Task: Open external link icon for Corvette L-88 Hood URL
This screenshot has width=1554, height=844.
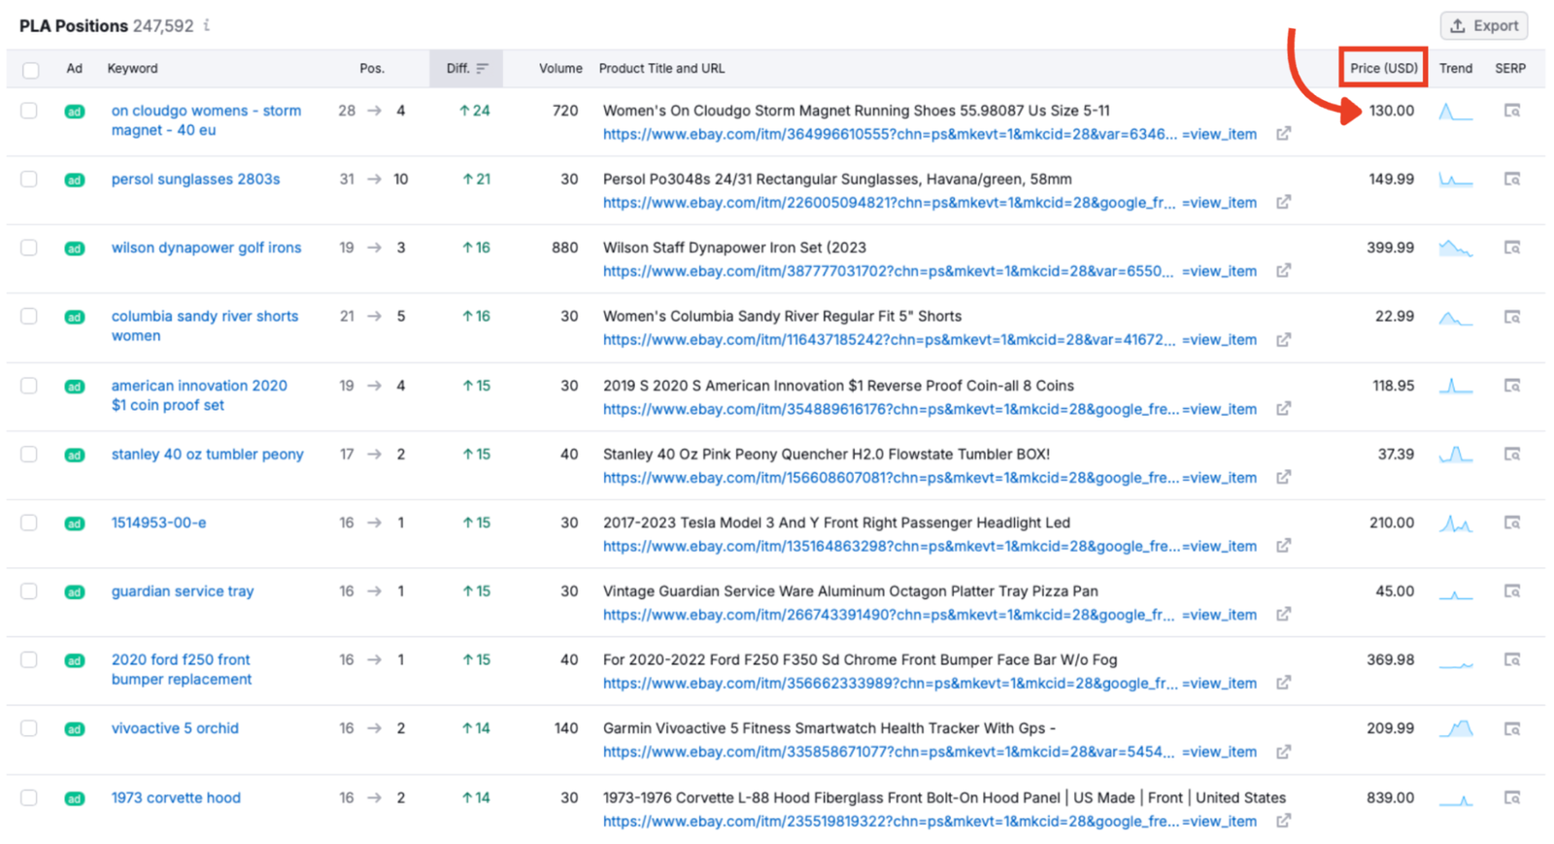Action: tap(1283, 821)
